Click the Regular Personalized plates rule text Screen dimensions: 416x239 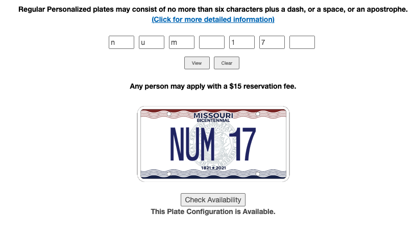click(x=213, y=9)
